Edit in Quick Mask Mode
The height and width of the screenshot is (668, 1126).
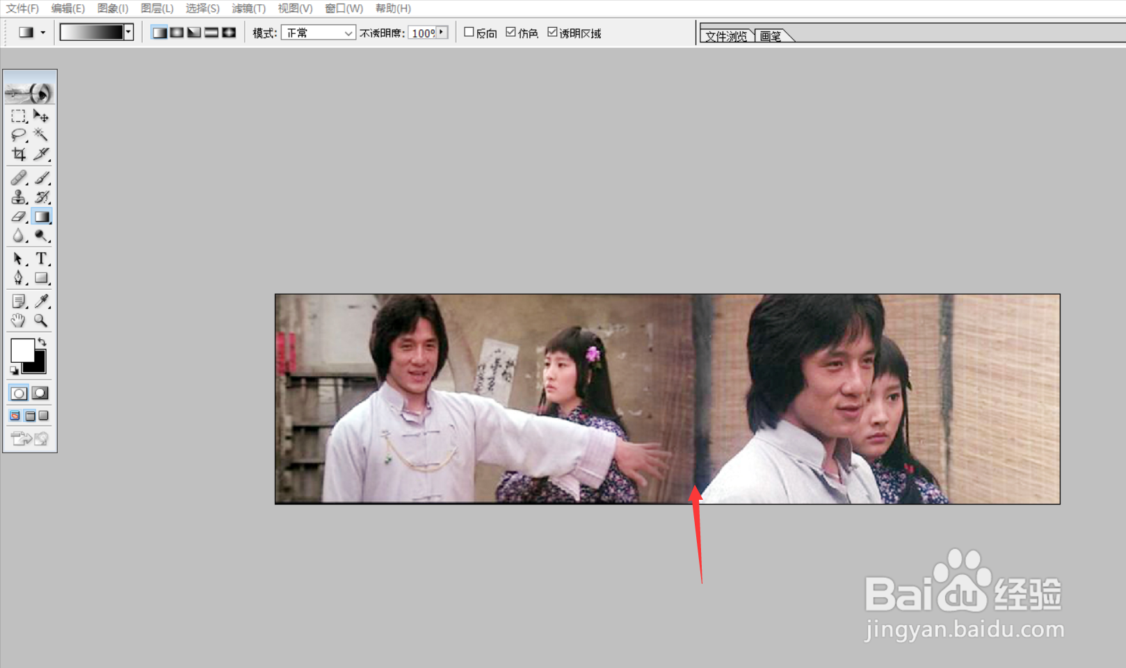tap(40, 393)
